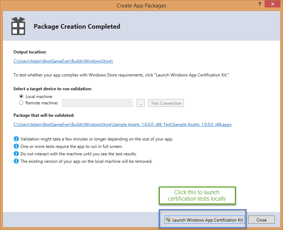
Task: Click text 'One or more tests require the app'
Action: click(x=71, y=146)
